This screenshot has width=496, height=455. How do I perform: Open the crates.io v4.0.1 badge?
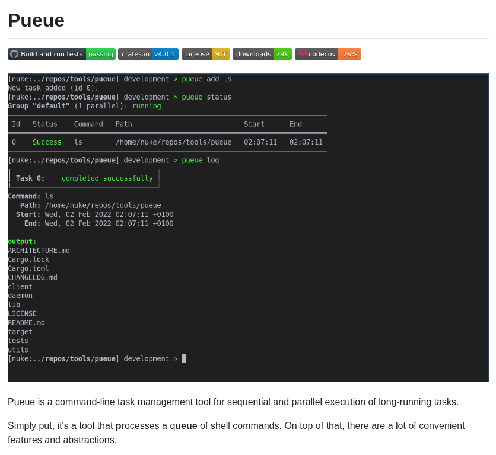coord(148,54)
